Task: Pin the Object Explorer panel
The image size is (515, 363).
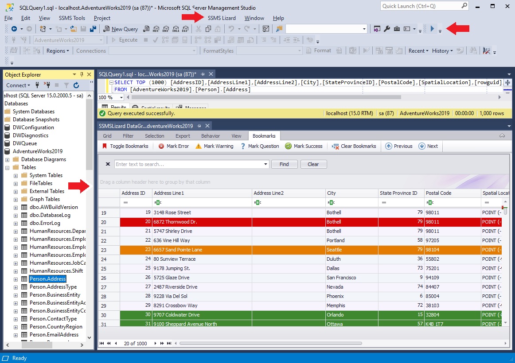Action: pyautogui.click(x=82, y=74)
